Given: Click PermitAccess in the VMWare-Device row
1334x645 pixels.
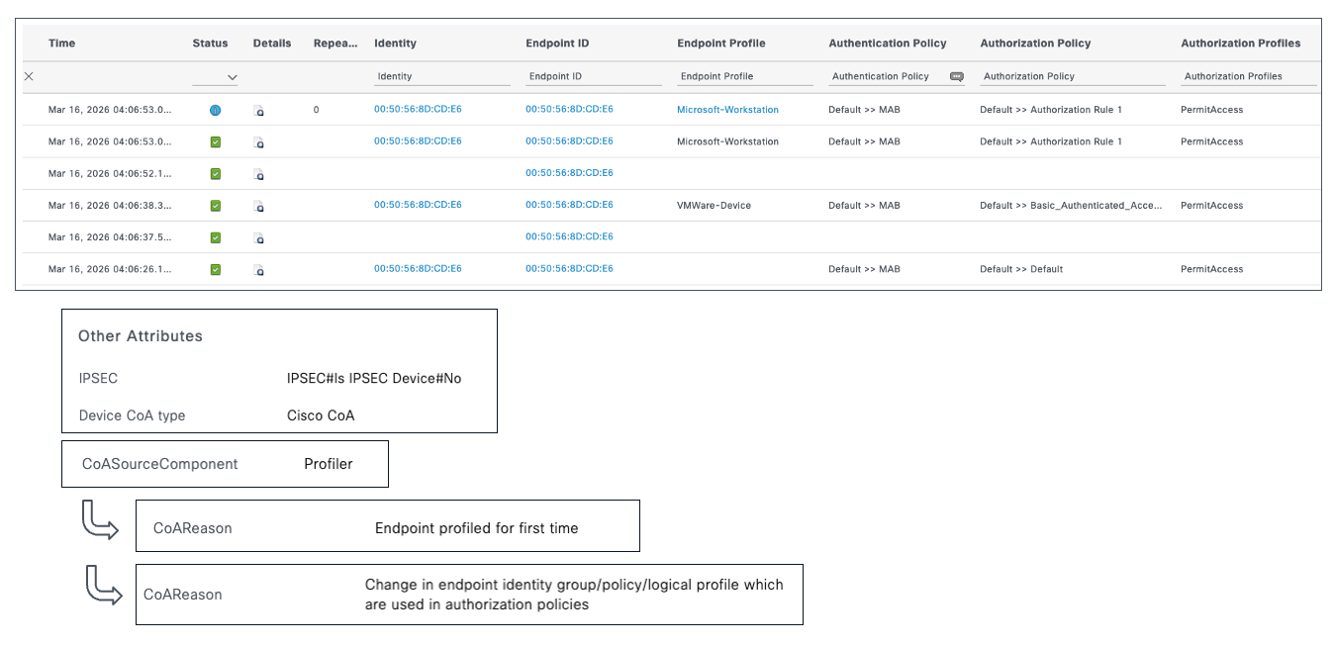Looking at the screenshot, I should pyautogui.click(x=1211, y=206).
